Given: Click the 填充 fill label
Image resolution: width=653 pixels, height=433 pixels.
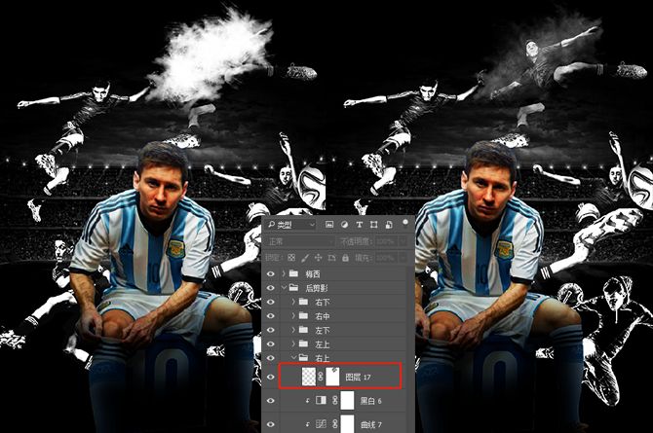Looking at the screenshot, I should (x=363, y=258).
